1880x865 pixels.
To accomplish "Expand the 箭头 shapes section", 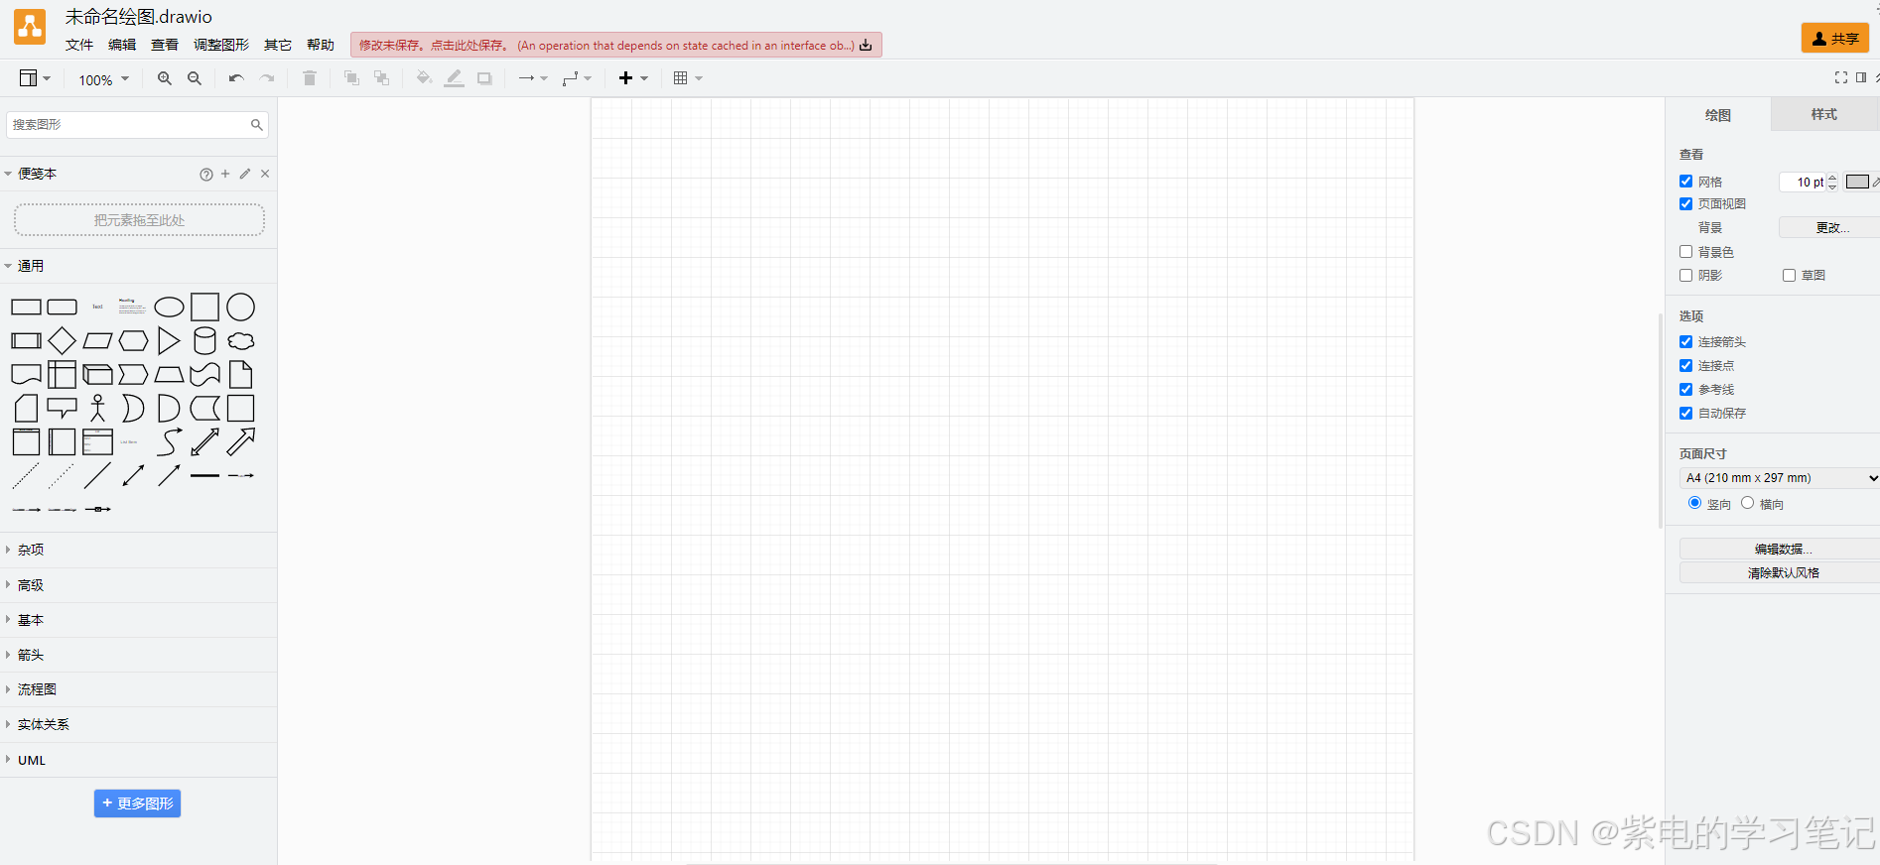I will pos(138,655).
